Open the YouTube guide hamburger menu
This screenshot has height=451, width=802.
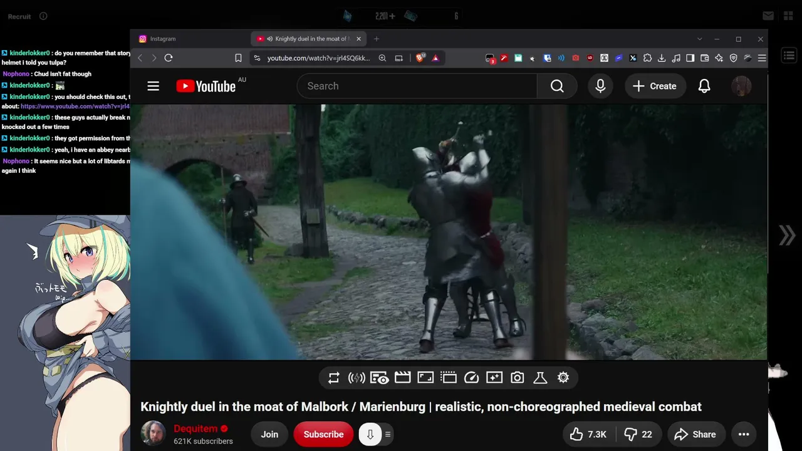(x=154, y=86)
